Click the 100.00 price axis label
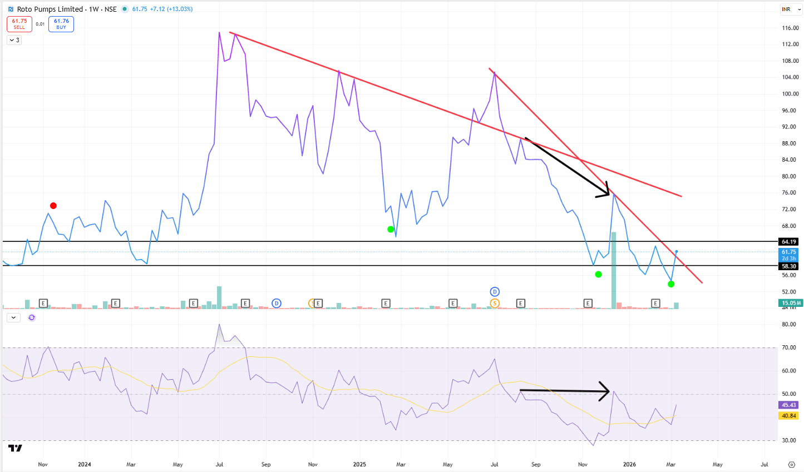The width and height of the screenshot is (804, 472). 790,94
